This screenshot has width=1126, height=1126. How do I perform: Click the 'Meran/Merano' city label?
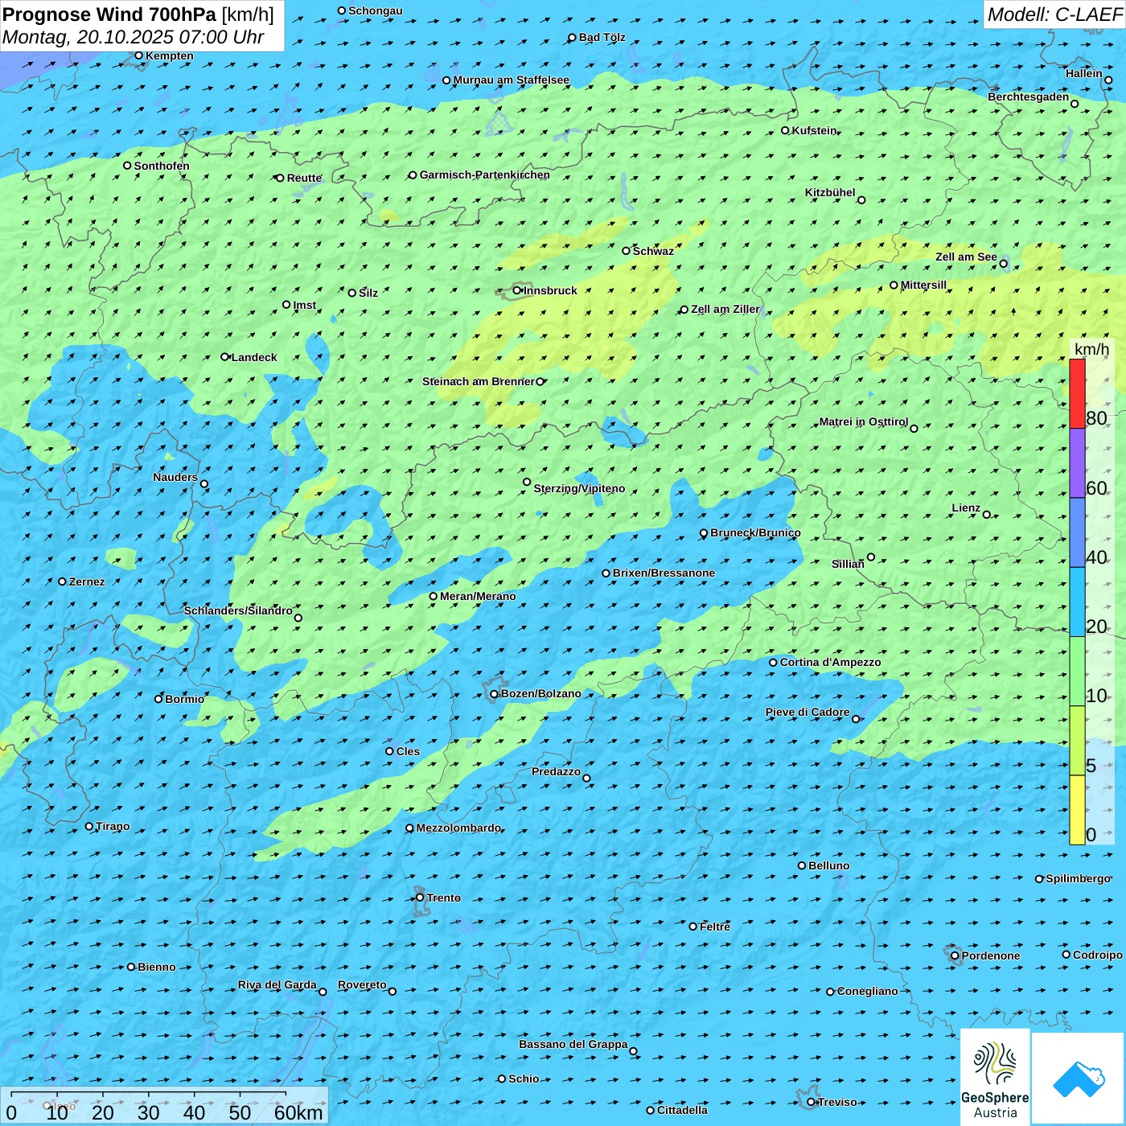pyautogui.click(x=478, y=596)
